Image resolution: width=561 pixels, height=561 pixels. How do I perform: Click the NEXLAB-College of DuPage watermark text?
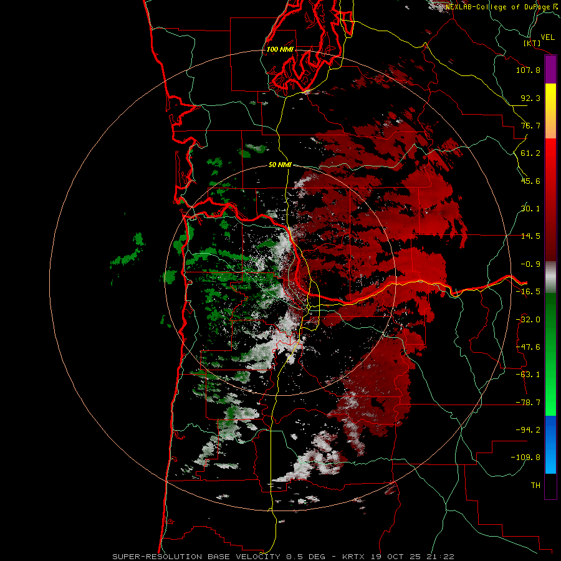click(502, 7)
